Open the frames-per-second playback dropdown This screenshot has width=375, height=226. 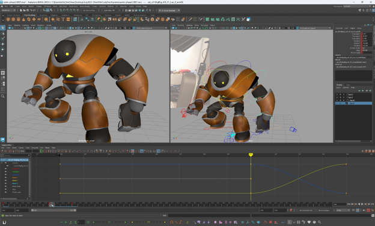[343, 210]
